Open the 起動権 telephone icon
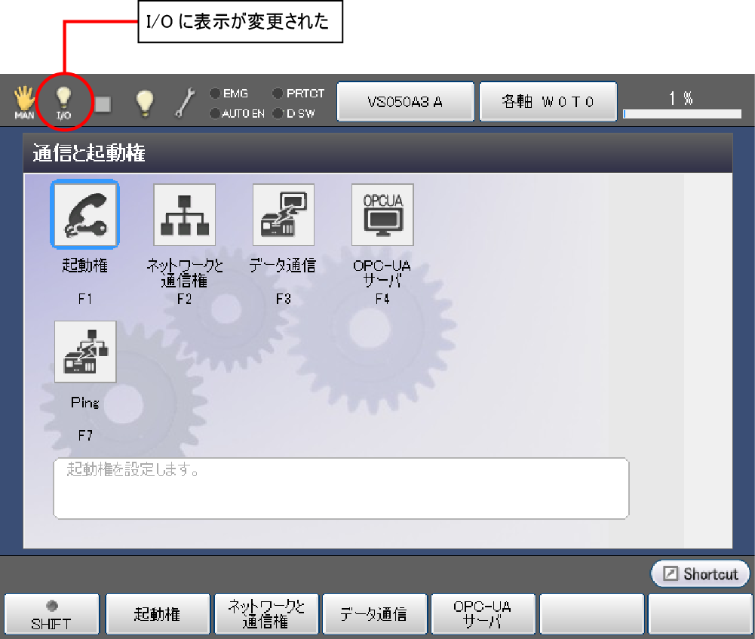Image resolution: width=755 pixels, height=639 pixels. coord(84,215)
